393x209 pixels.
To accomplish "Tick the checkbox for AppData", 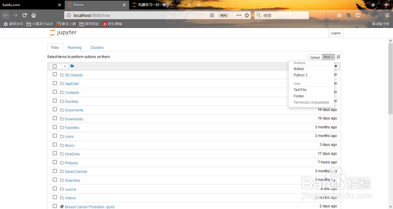I will (x=55, y=83).
